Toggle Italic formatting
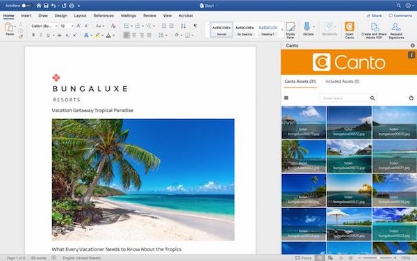 pos(41,35)
